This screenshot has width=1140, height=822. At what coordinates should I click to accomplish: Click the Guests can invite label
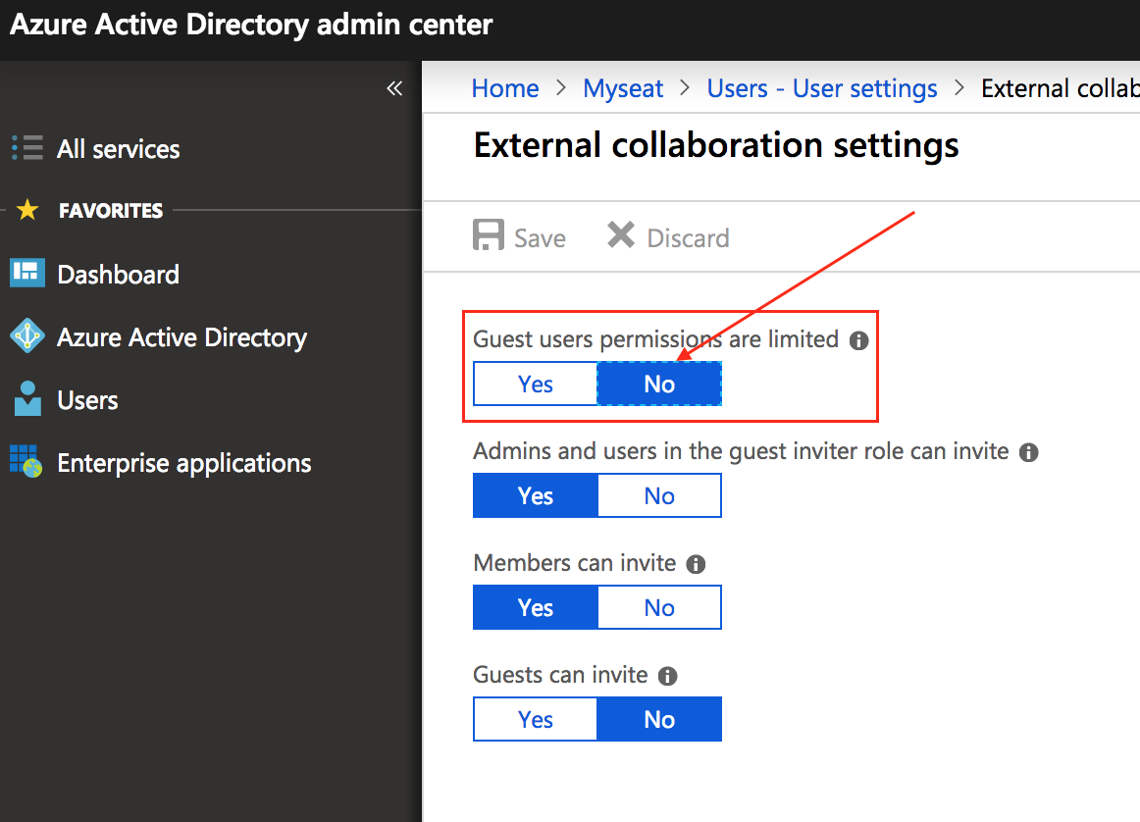pos(560,675)
